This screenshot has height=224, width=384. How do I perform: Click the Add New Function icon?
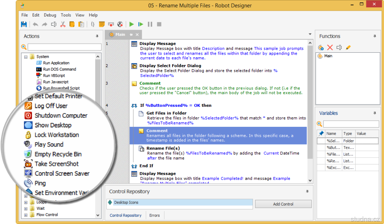(321, 48)
